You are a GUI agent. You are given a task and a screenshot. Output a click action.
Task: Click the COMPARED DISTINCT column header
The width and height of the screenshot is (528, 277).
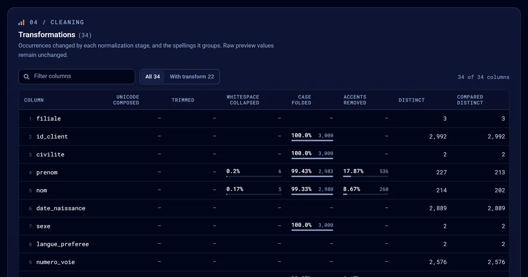point(470,100)
